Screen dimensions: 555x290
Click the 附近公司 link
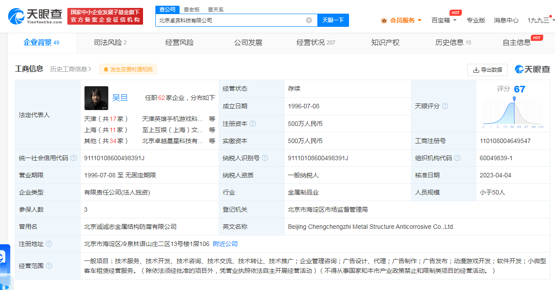click(x=225, y=244)
